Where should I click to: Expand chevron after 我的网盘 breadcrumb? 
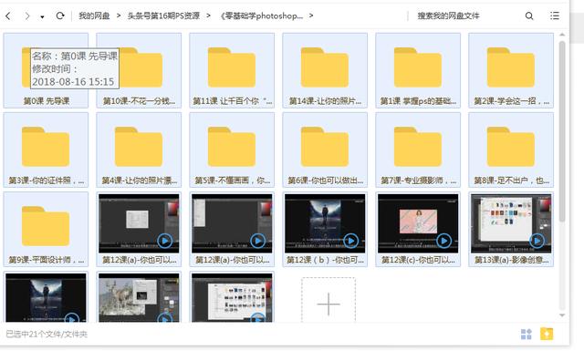coord(119,15)
